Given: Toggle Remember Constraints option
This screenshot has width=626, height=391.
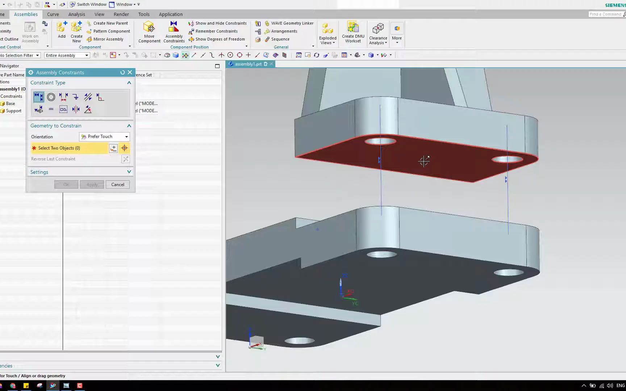Looking at the screenshot, I should coord(214,31).
